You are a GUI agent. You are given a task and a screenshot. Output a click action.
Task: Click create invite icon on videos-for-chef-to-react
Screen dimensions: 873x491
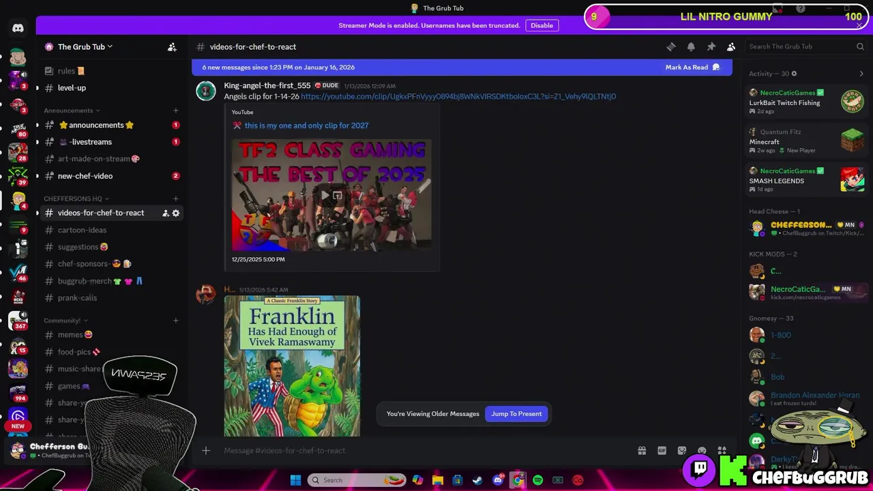[165, 213]
